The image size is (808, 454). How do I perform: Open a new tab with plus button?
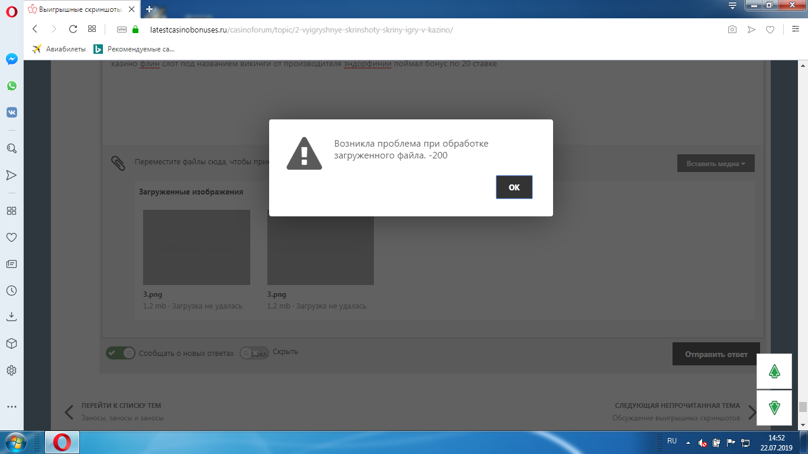point(150,9)
